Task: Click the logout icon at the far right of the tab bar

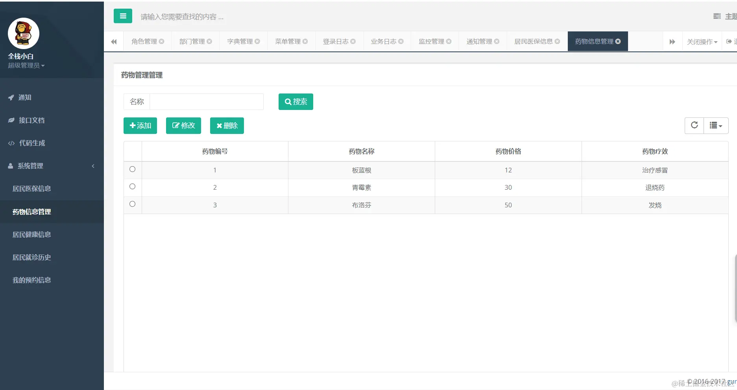Action: click(x=730, y=41)
